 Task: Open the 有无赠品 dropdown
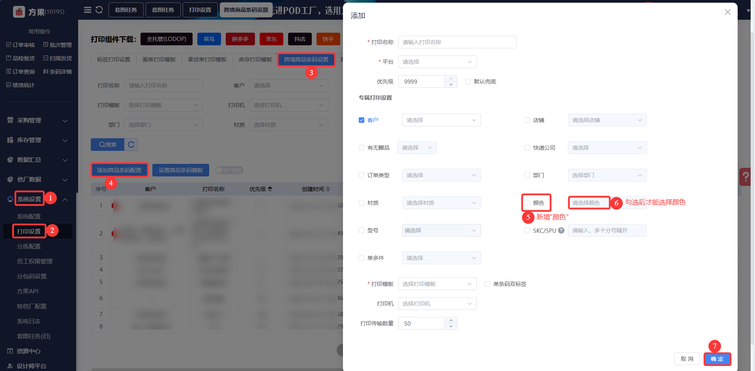pyautogui.click(x=417, y=148)
